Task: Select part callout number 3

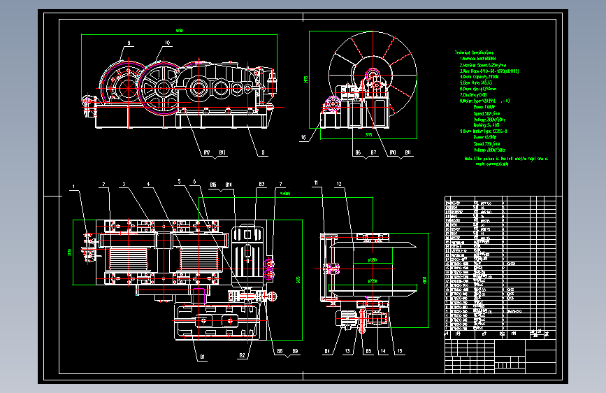Action: pos(124,184)
